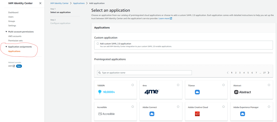Viewport: 277px width, 122px height.
Task: Select the 10000ft application radio button
Action: click(x=133, y=85)
